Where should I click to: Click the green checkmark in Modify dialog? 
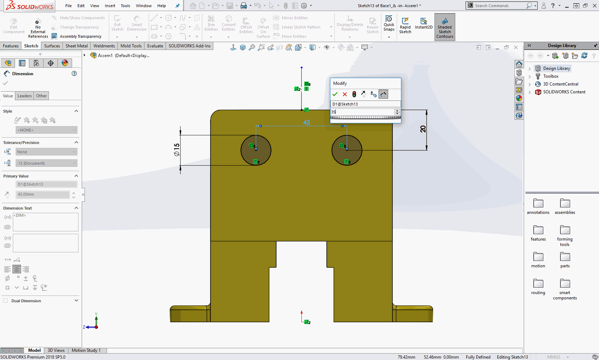point(335,94)
